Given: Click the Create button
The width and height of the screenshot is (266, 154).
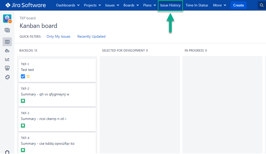Looking at the screenshot, I should pyautogui.click(x=238, y=5).
